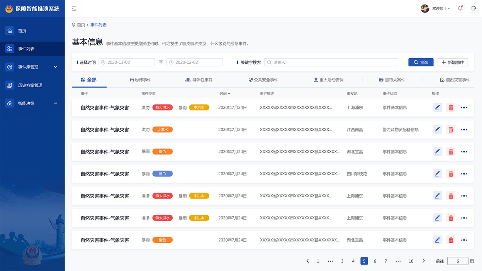Select the 全部 tab
The width and height of the screenshot is (482, 271).
coord(88,80)
